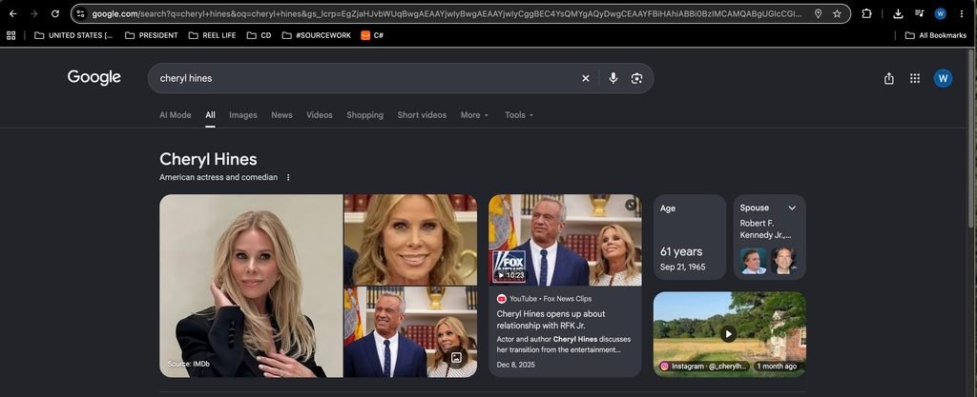Open #SOURCEWORK bookmark folder
Screen dimensions: 977x397
317,35
